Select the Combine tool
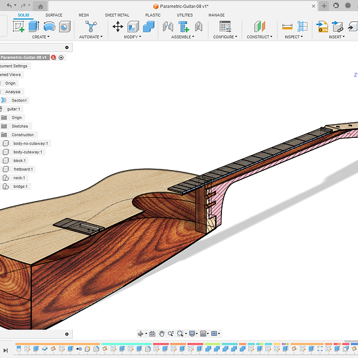This screenshot has width=358, height=358. (149, 26)
